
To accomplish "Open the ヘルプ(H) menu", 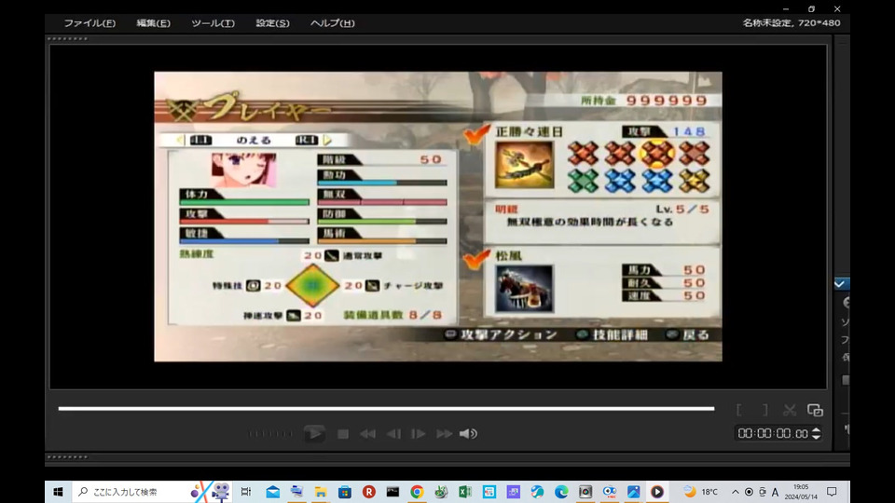I will point(332,23).
